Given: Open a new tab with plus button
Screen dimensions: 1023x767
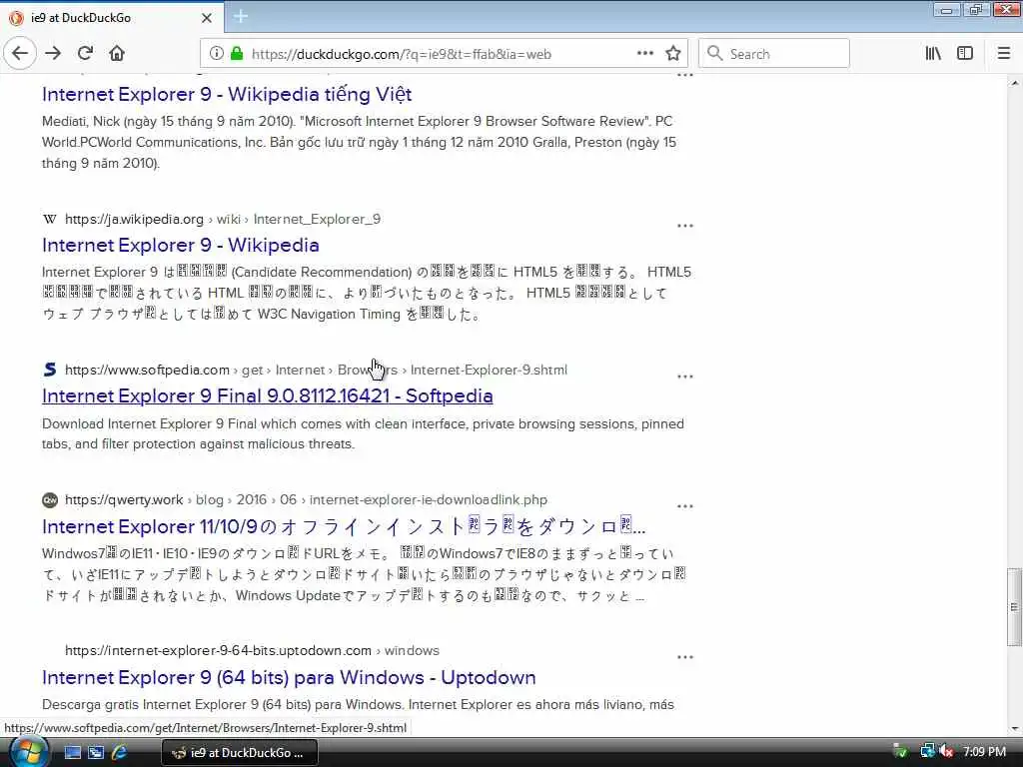Looking at the screenshot, I should [x=240, y=17].
